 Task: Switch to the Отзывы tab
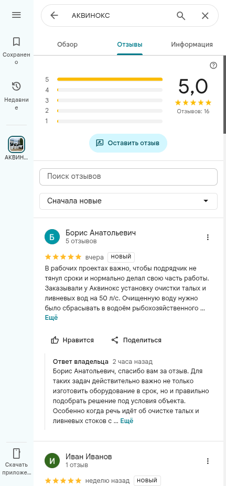[130, 45]
